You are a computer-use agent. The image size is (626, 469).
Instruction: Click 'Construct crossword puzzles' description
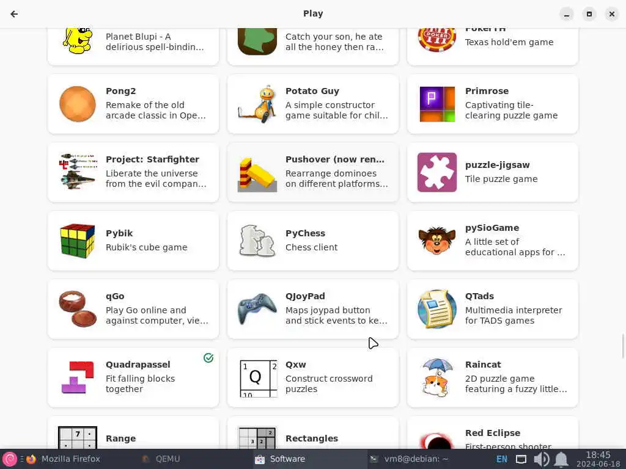click(328, 384)
